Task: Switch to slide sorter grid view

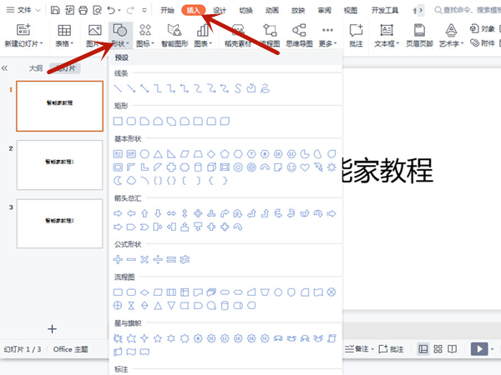Action: (438, 349)
